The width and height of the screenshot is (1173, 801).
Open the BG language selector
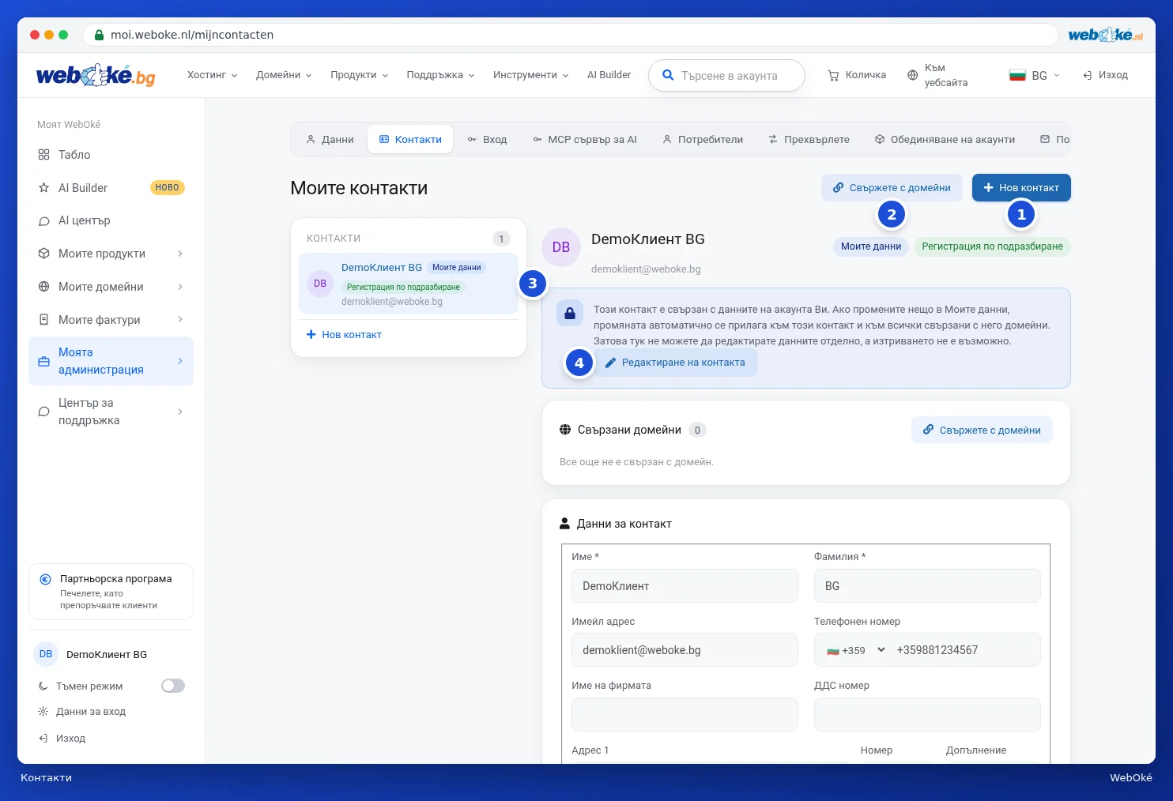click(1034, 75)
